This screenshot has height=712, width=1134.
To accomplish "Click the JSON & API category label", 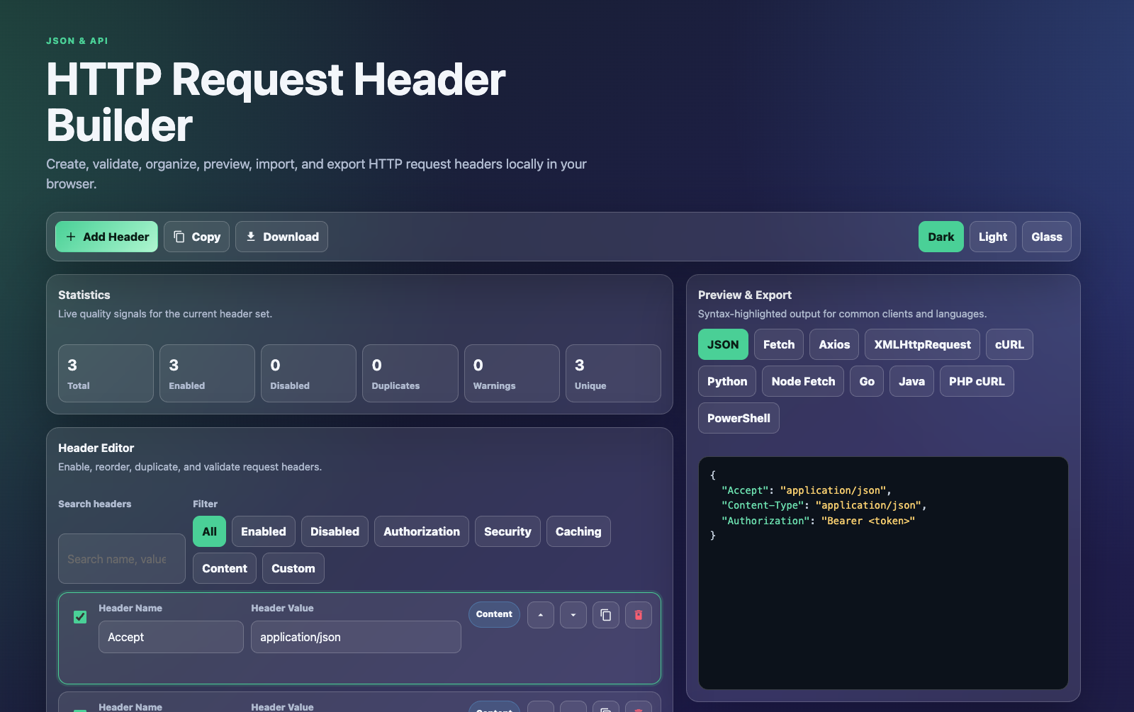I will click(77, 40).
